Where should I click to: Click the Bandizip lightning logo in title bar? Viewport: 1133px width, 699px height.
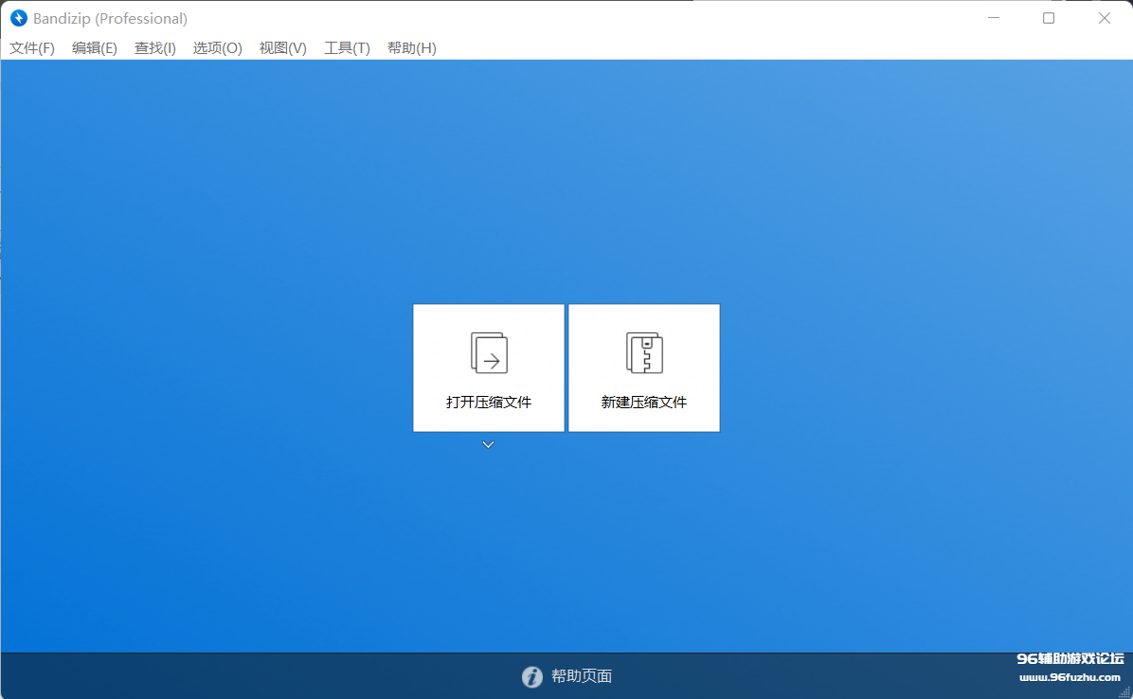pyautogui.click(x=19, y=18)
